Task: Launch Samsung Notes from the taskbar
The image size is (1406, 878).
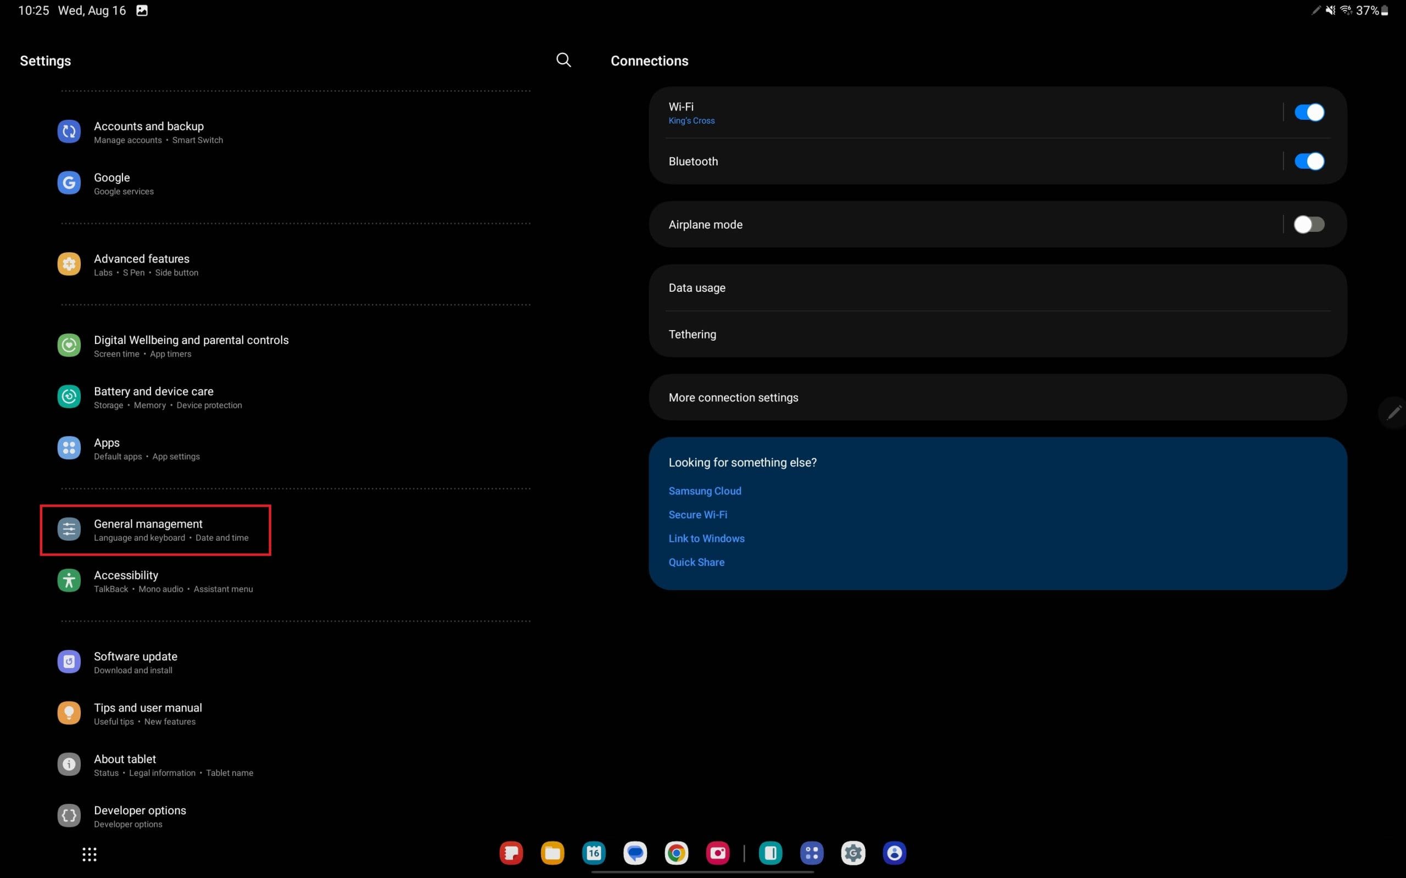Action: click(x=511, y=853)
